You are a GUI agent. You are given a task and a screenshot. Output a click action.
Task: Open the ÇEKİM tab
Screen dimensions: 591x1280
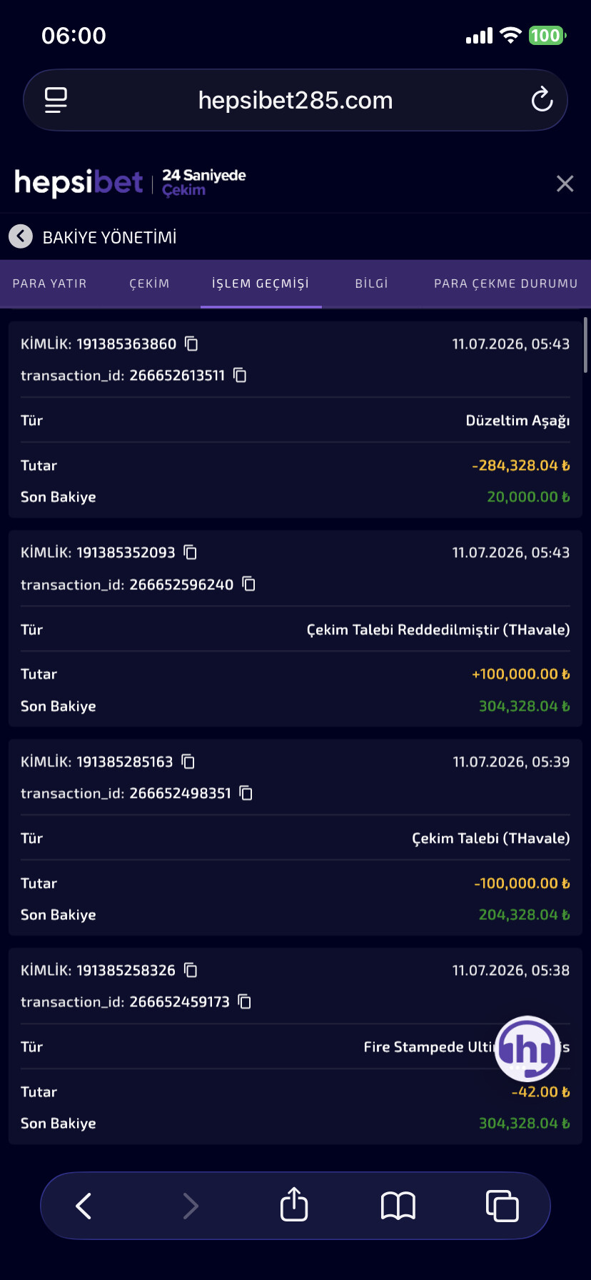[x=149, y=284]
